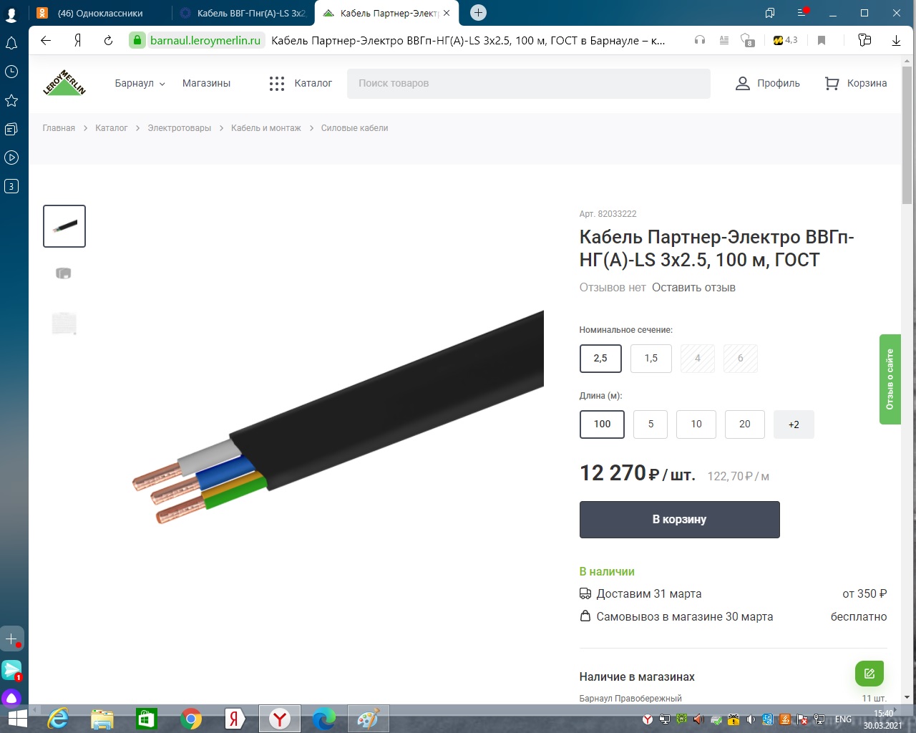
Task: Open Магазины stores link
Action: point(207,83)
